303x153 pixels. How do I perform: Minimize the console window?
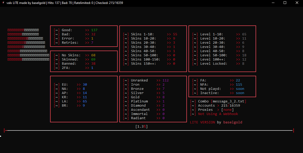tap(273, 3)
